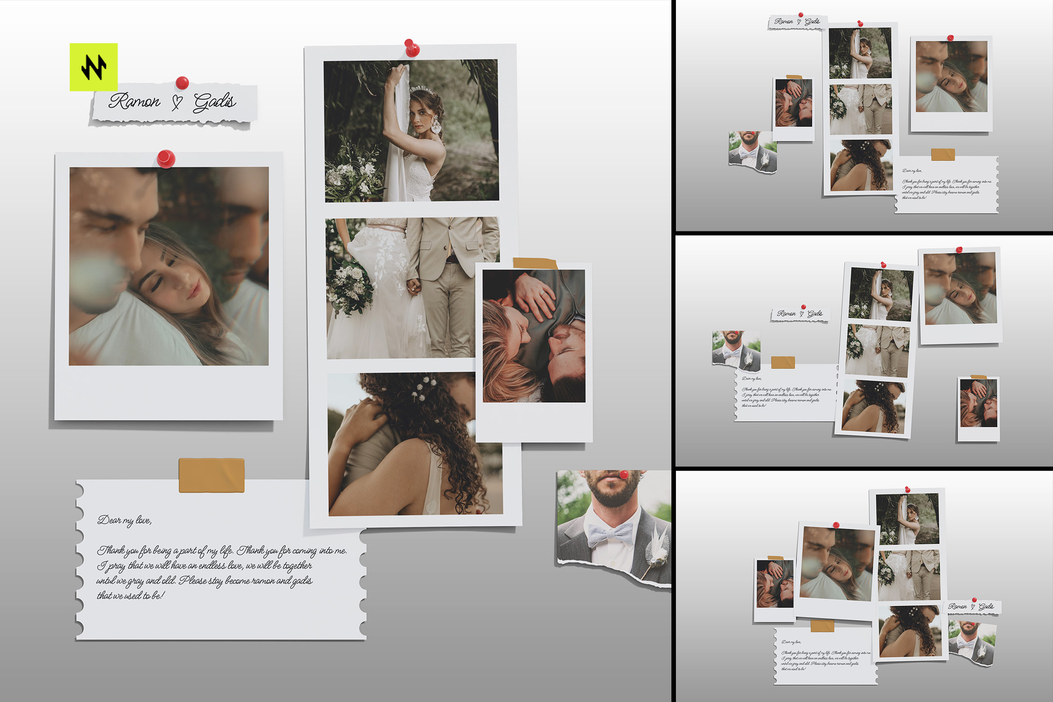Image resolution: width=1053 pixels, height=702 pixels.
Task: Open the top-right layout preview
Action: point(864,115)
